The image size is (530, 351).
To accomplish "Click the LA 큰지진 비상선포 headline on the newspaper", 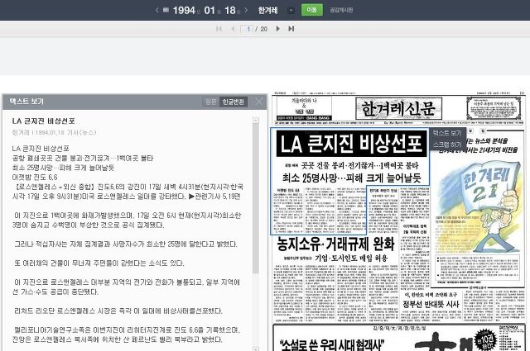I will coord(351,144).
